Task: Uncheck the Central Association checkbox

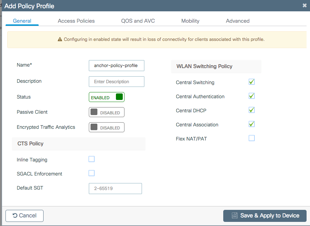Action: [252, 124]
